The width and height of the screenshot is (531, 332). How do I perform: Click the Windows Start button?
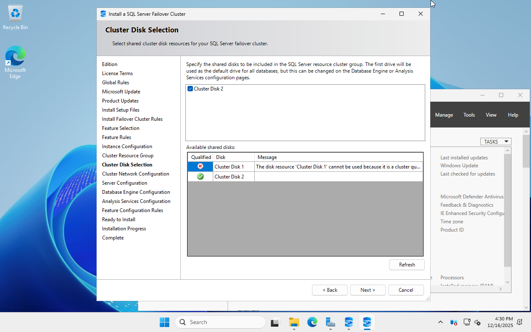coord(164,322)
